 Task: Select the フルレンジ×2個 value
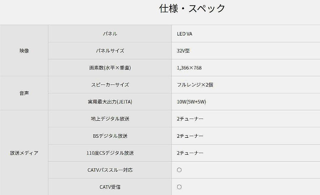pos(195,85)
